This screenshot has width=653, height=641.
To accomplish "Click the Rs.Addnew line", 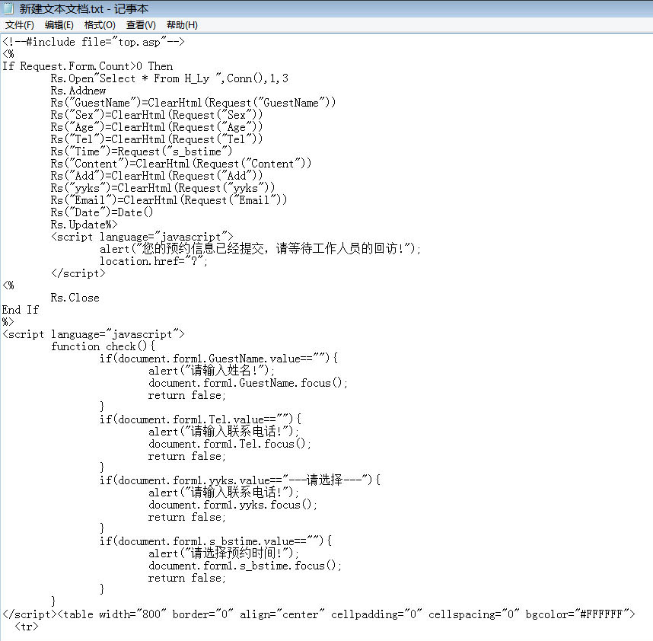I will click(x=78, y=91).
